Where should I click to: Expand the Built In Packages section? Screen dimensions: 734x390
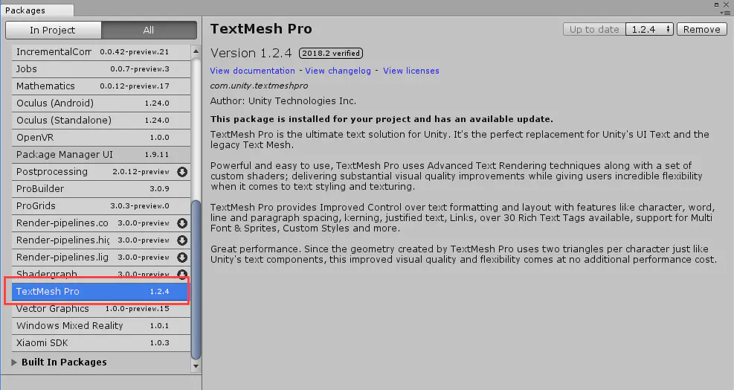[14, 362]
